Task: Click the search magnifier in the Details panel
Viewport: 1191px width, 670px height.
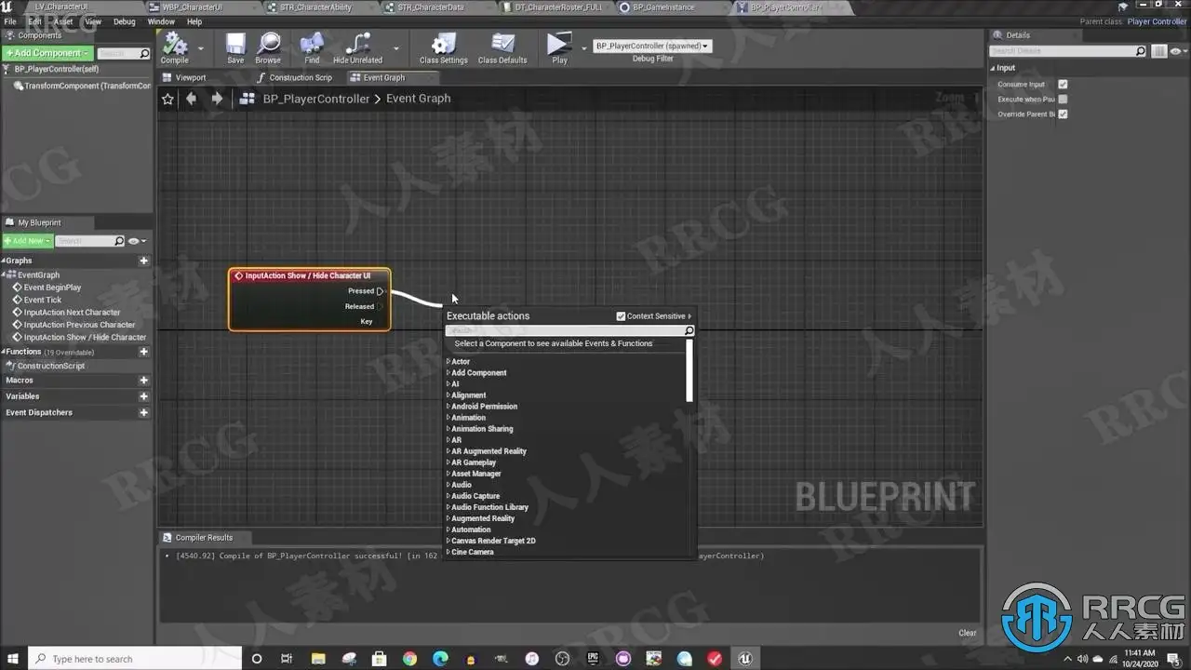Action: [1141, 51]
